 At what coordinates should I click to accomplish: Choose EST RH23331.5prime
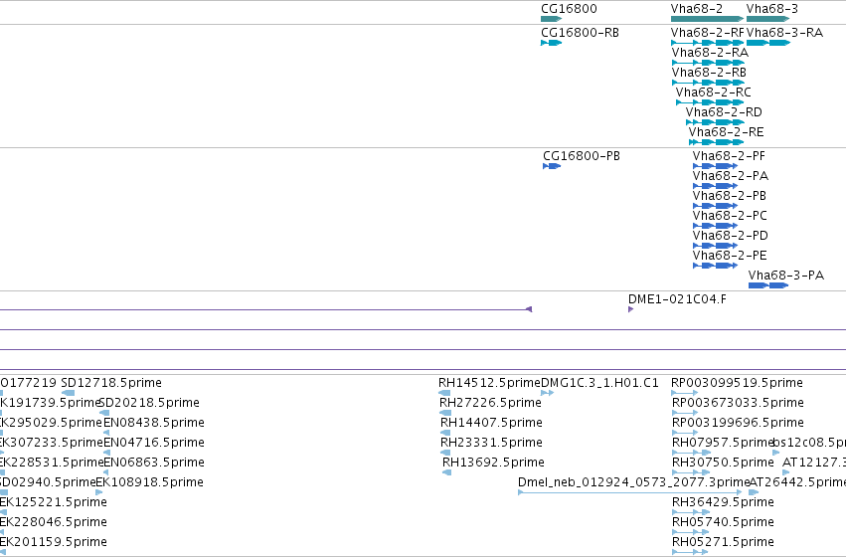pos(491,444)
